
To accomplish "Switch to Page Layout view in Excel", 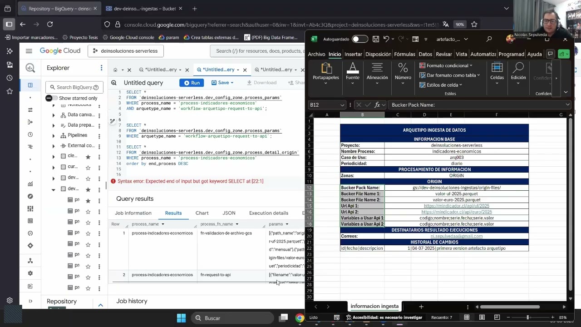I will click(x=482, y=317).
